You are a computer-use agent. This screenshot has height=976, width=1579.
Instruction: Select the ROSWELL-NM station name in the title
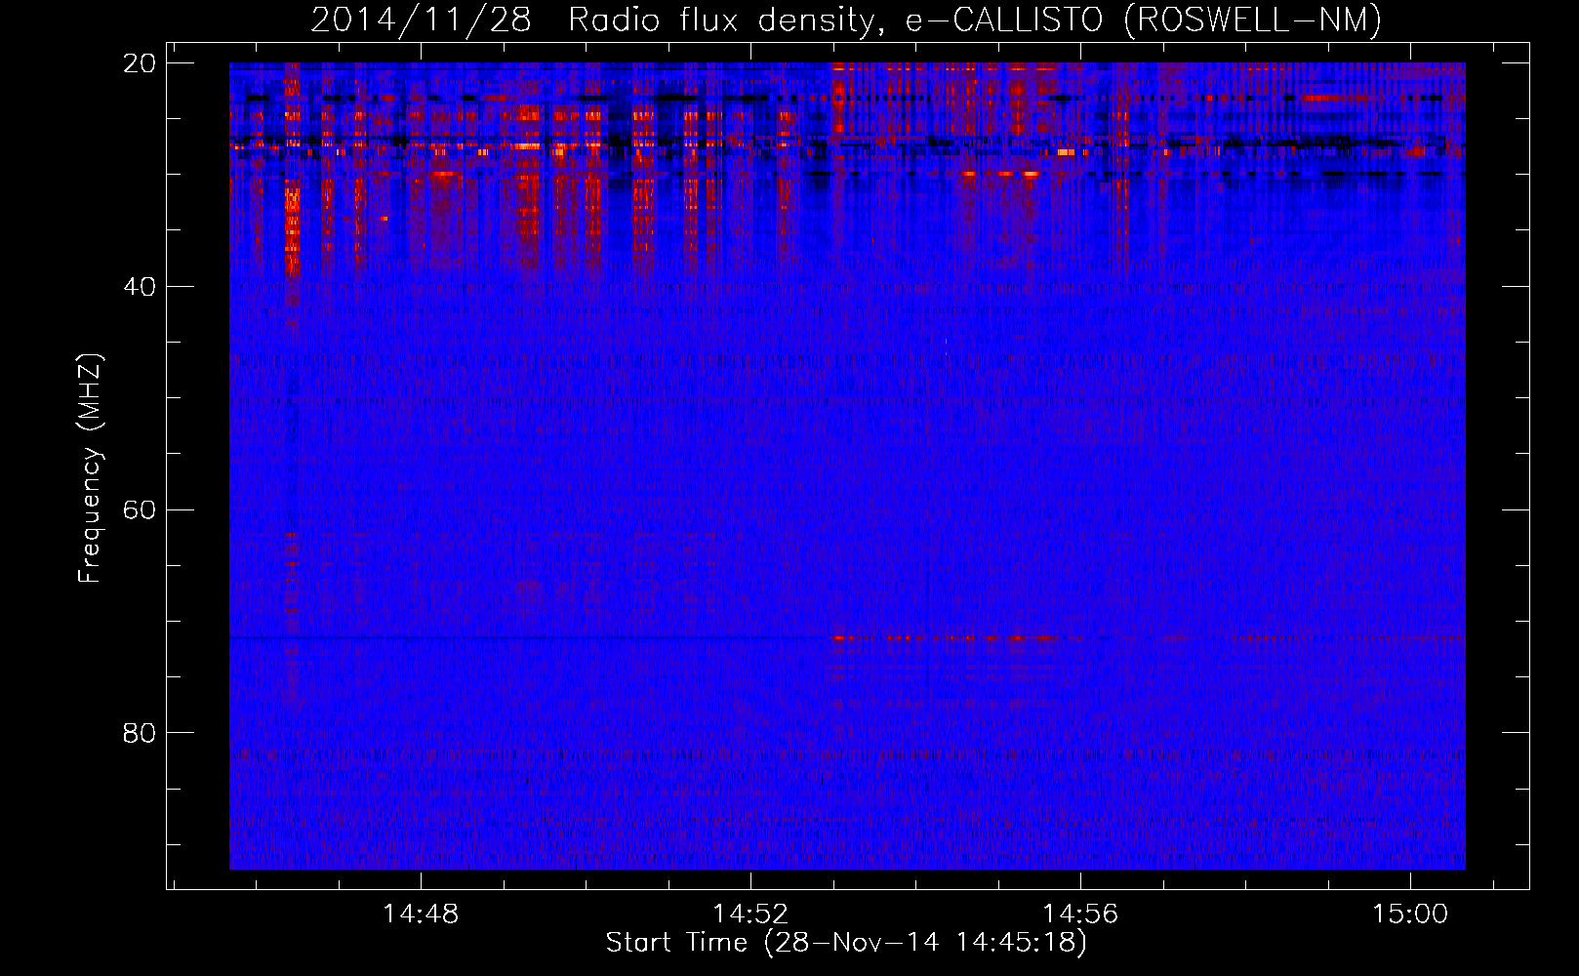point(1252,20)
